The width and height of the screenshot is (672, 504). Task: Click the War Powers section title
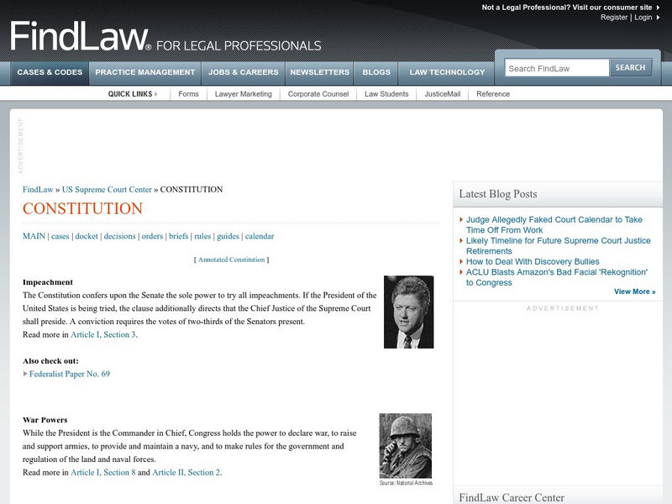45,420
